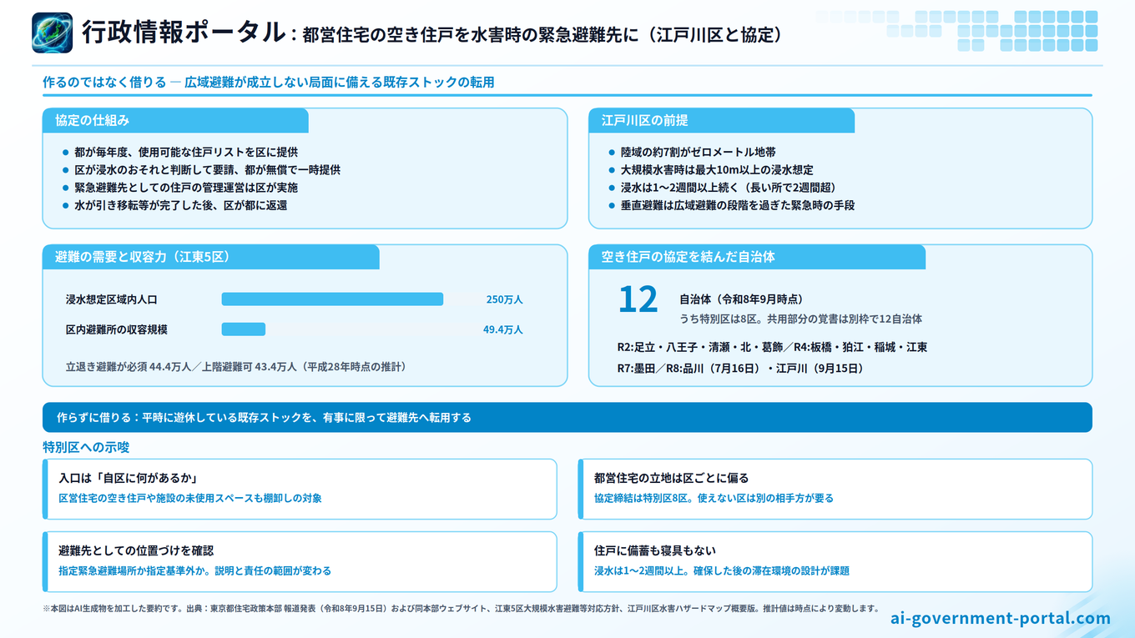This screenshot has width=1135, height=638.
Task: Open the 避難先としての位置づけを確認 card
Action: pos(300,561)
